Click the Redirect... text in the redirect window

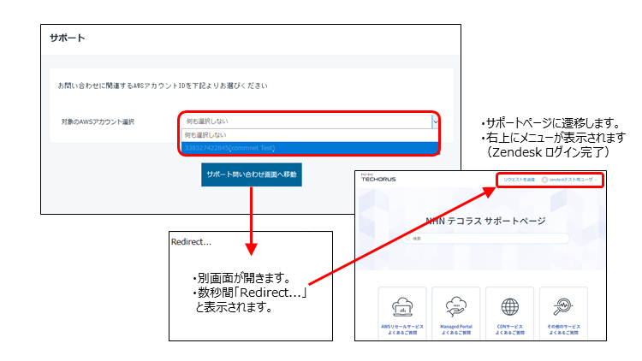tap(191, 242)
